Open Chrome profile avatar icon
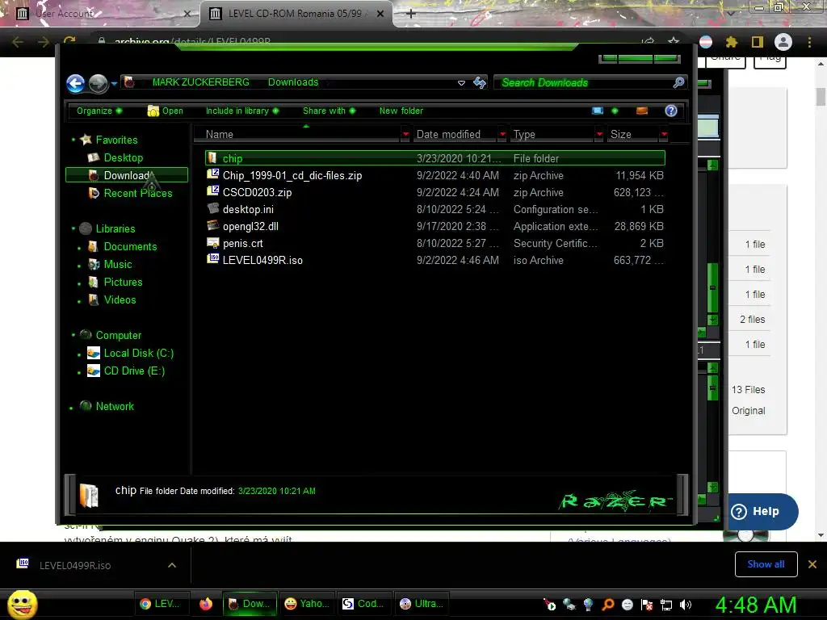Image resolution: width=827 pixels, height=620 pixels. [783, 42]
